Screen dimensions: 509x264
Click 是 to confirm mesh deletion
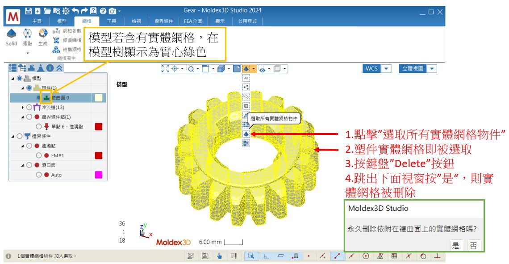point(456,246)
